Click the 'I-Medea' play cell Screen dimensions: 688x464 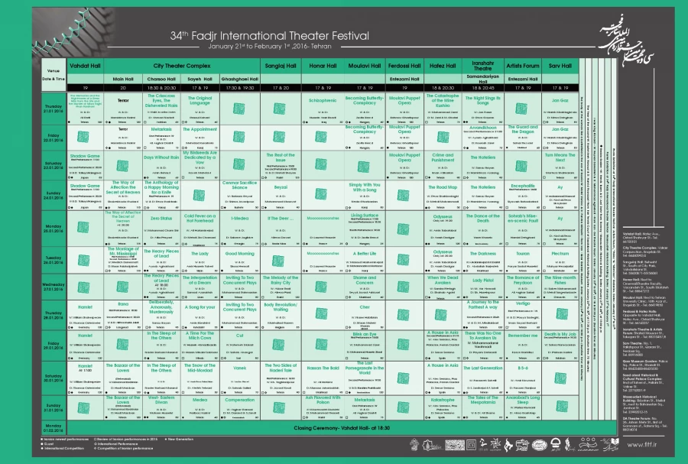239,229
